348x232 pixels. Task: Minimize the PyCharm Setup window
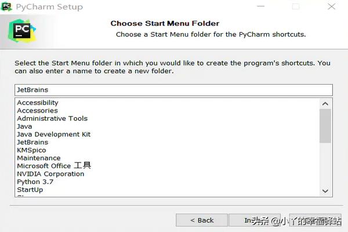[x=261, y=7]
